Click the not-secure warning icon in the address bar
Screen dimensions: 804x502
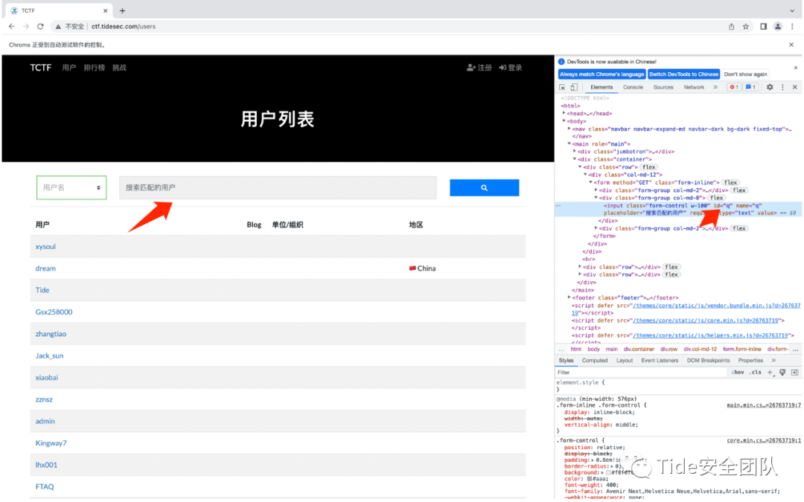[x=59, y=26]
